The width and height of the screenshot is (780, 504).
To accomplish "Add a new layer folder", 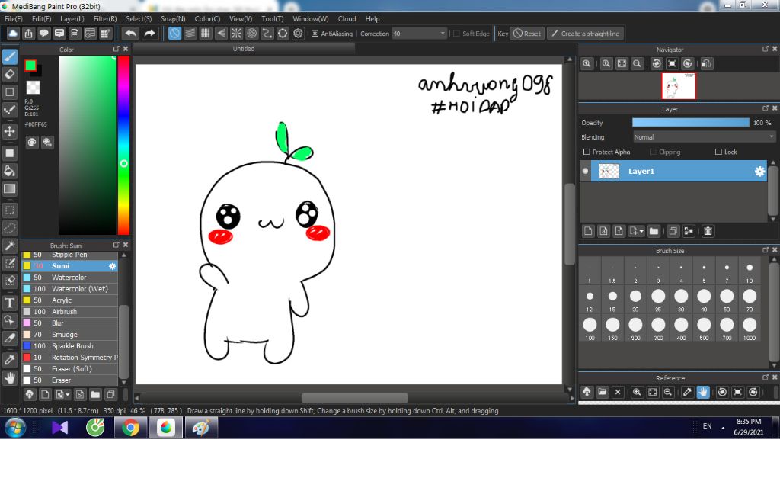I will click(654, 231).
